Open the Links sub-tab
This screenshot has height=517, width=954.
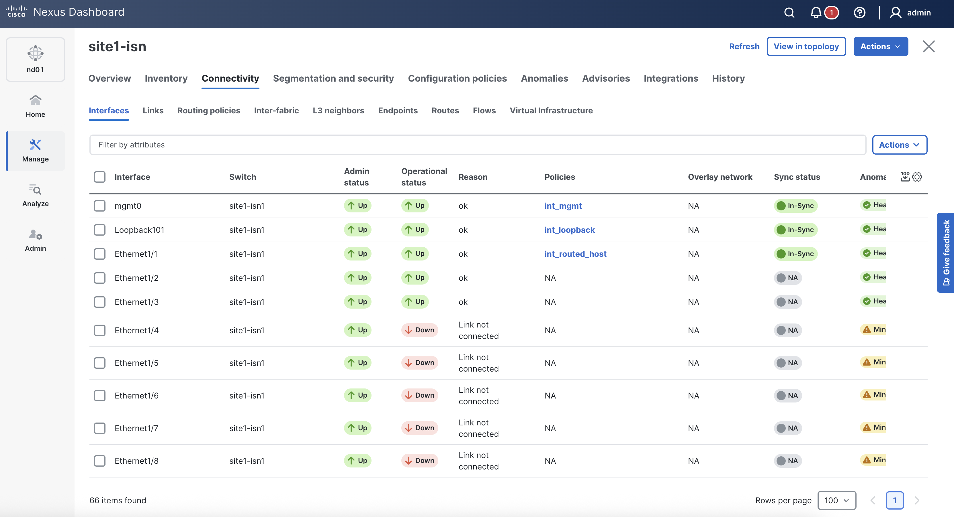[153, 110]
